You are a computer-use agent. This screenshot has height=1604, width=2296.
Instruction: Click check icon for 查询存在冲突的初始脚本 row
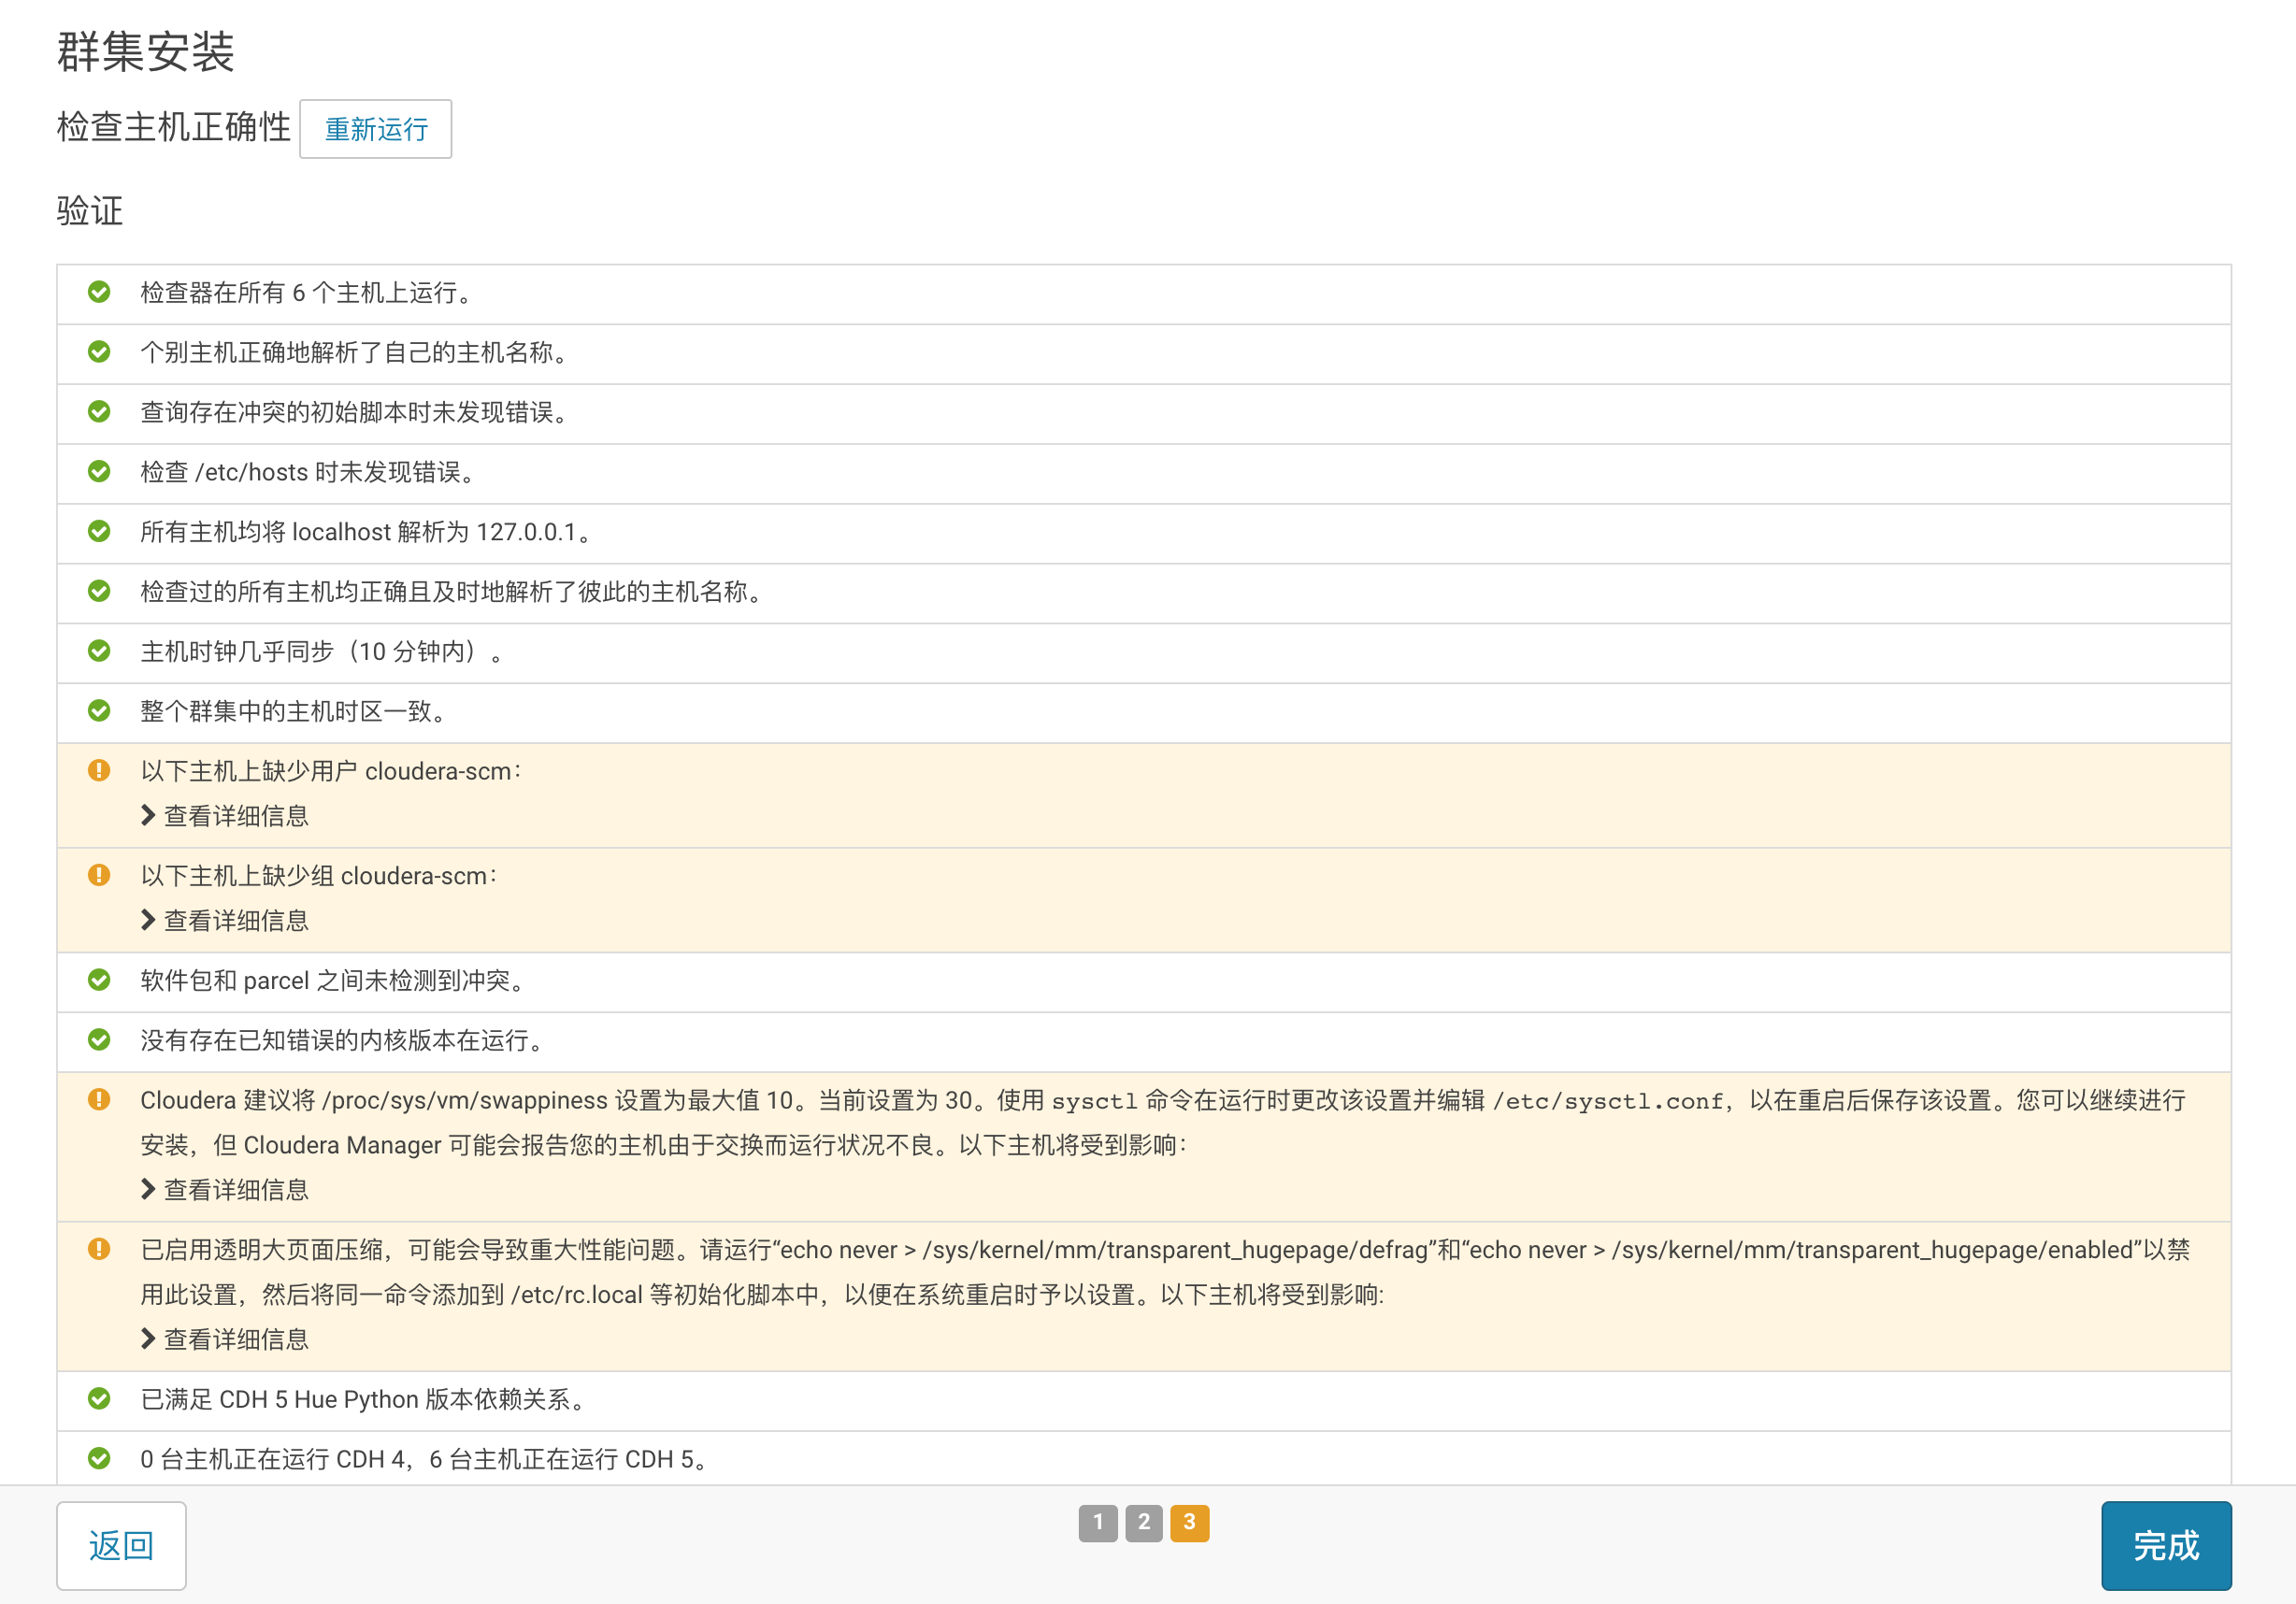pos(99,412)
